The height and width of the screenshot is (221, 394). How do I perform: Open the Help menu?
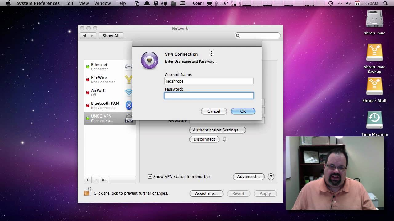121,3
